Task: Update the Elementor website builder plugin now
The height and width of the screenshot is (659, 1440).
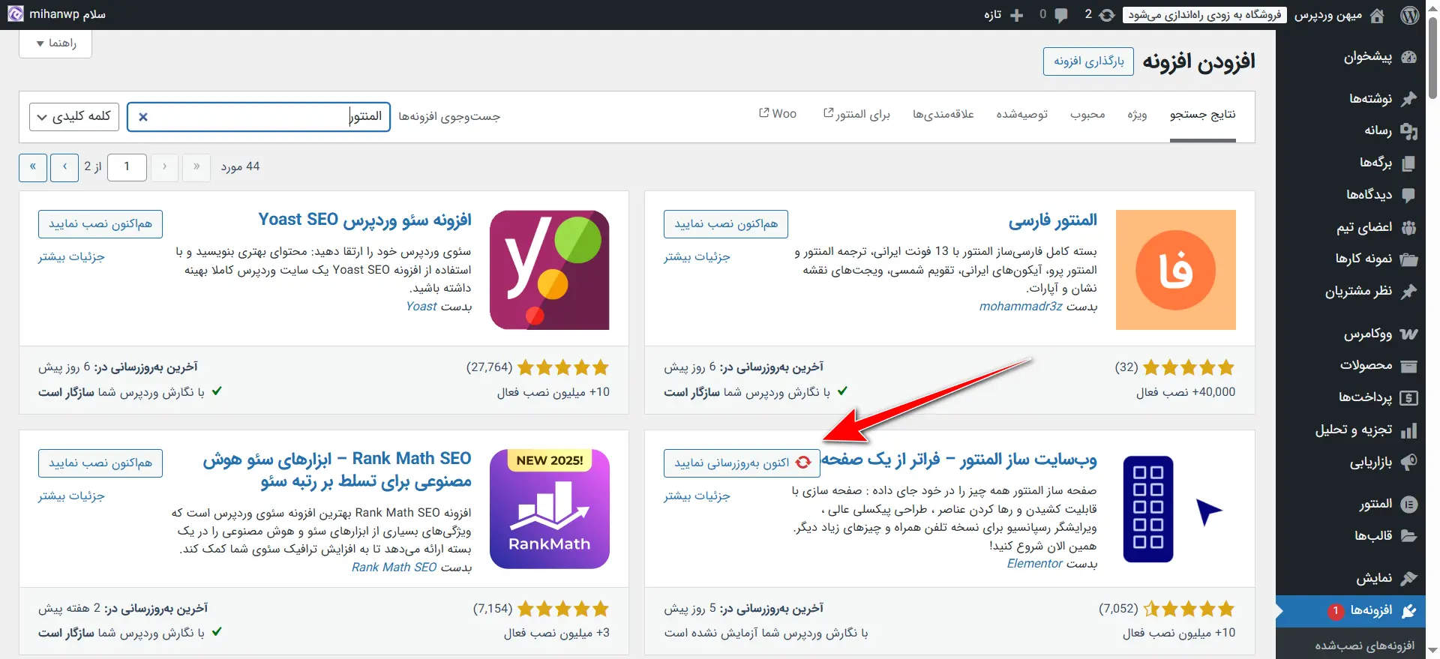Action: [x=742, y=463]
